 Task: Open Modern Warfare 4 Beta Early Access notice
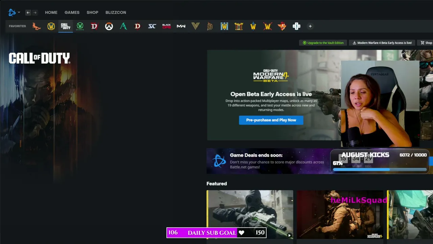[382, 43]
